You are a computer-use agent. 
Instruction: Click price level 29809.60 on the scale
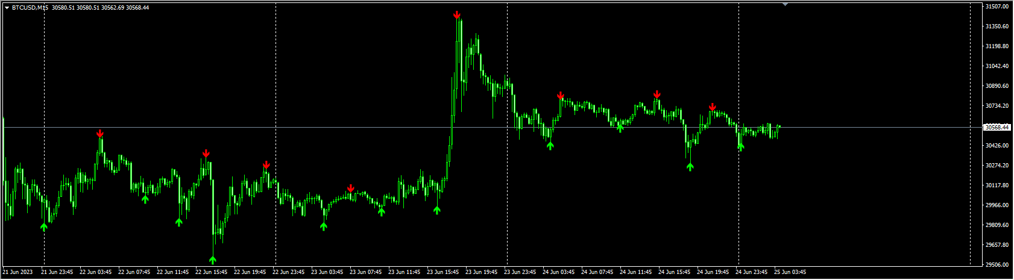(997, 225)
